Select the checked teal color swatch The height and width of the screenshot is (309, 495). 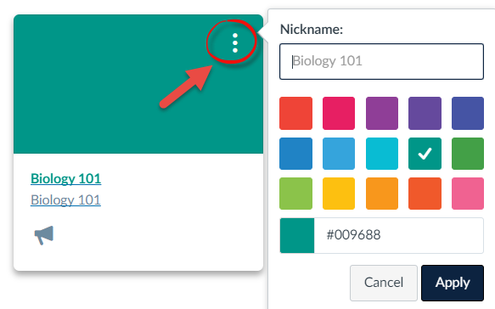pos(425,154)
